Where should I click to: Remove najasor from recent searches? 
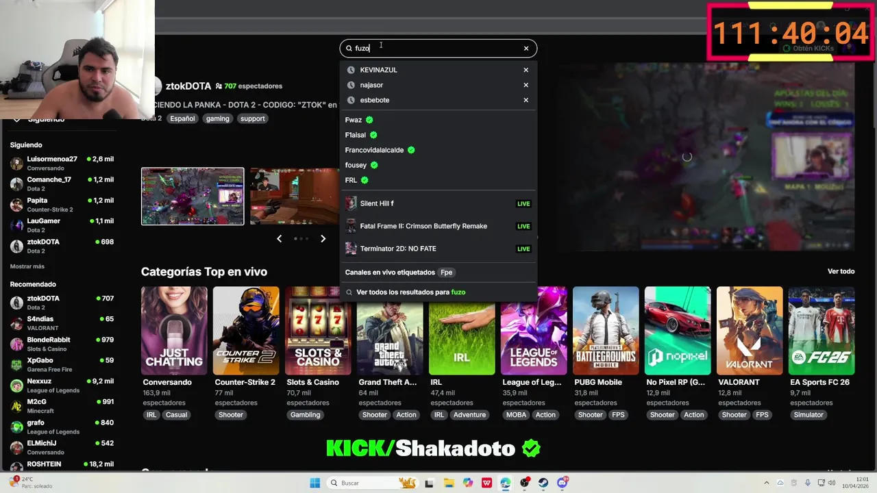pyautogui.click(x=526, y=85)
